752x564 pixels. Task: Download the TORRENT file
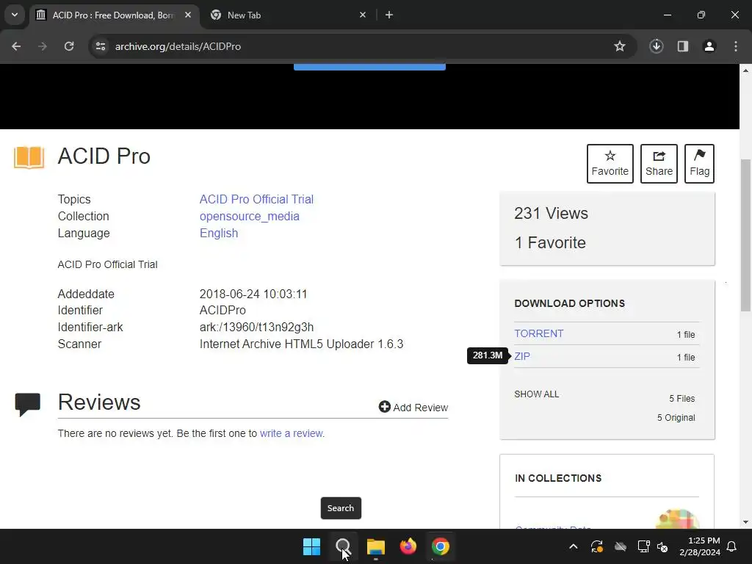tap(538, 333)
